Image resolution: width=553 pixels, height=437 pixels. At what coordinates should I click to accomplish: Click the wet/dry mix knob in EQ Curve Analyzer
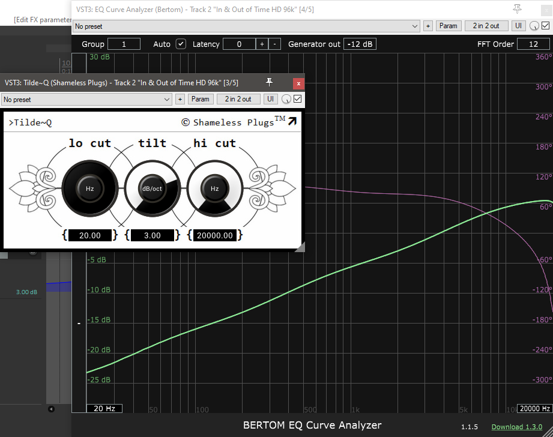[534, 26]
